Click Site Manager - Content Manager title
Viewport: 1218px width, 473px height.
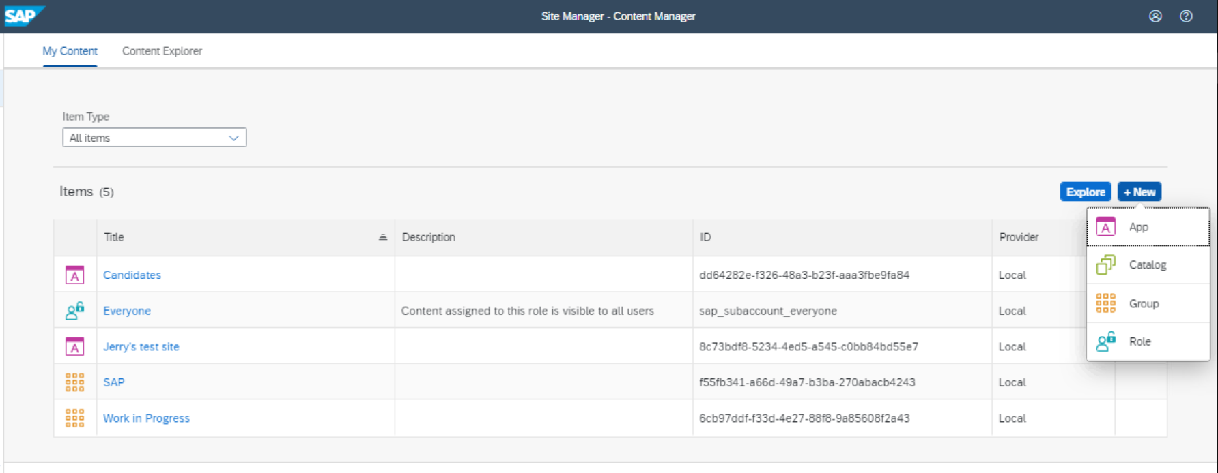[x=618, y=16]
